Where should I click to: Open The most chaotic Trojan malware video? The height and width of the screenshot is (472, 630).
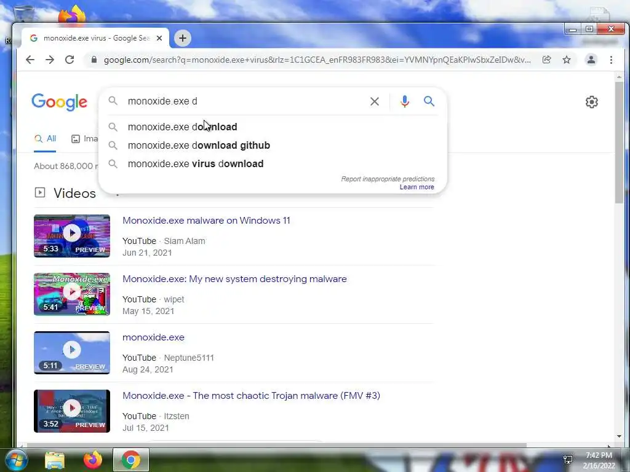coord(251,396)
